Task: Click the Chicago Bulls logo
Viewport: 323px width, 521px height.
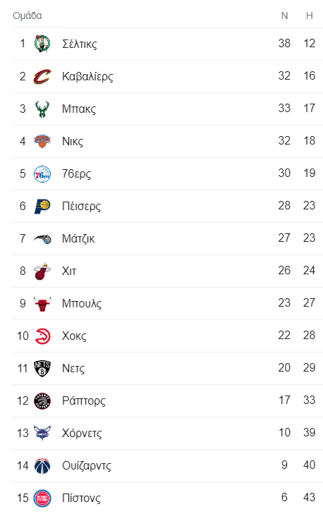Action: tap(42, 304)
